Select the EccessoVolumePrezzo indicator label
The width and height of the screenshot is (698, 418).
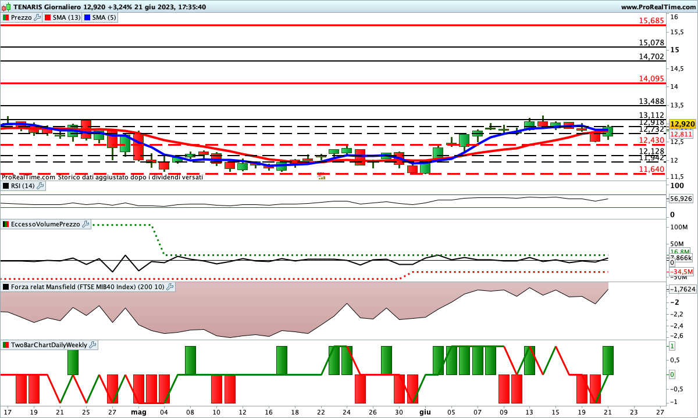[x=46, y=224]
